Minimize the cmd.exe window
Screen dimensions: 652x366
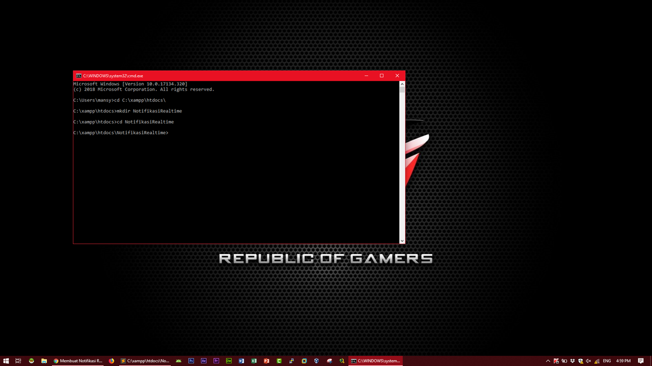click(366, 76)
